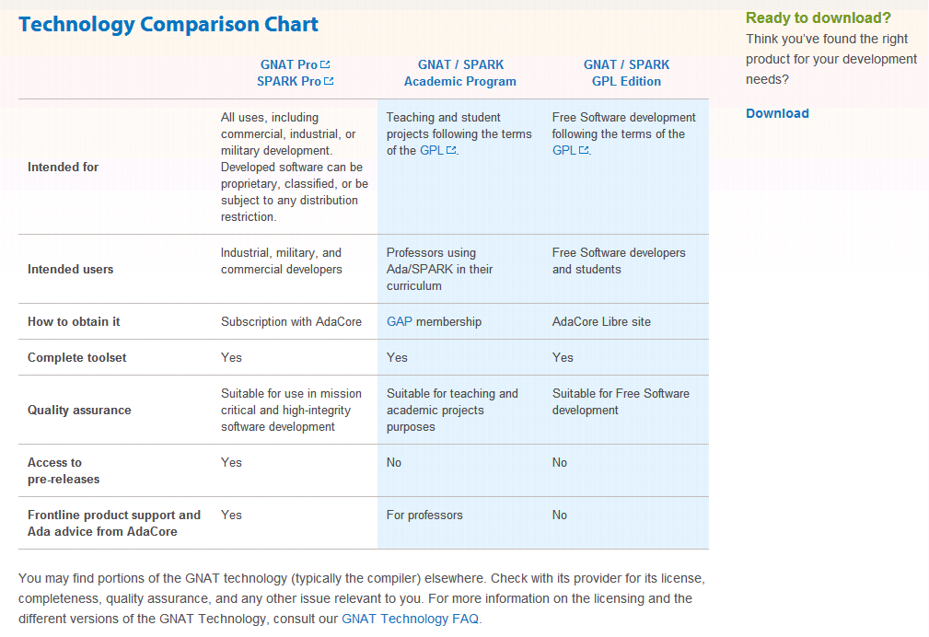
Task: Click the Access to pre-releases label
Action: (64, 470)
